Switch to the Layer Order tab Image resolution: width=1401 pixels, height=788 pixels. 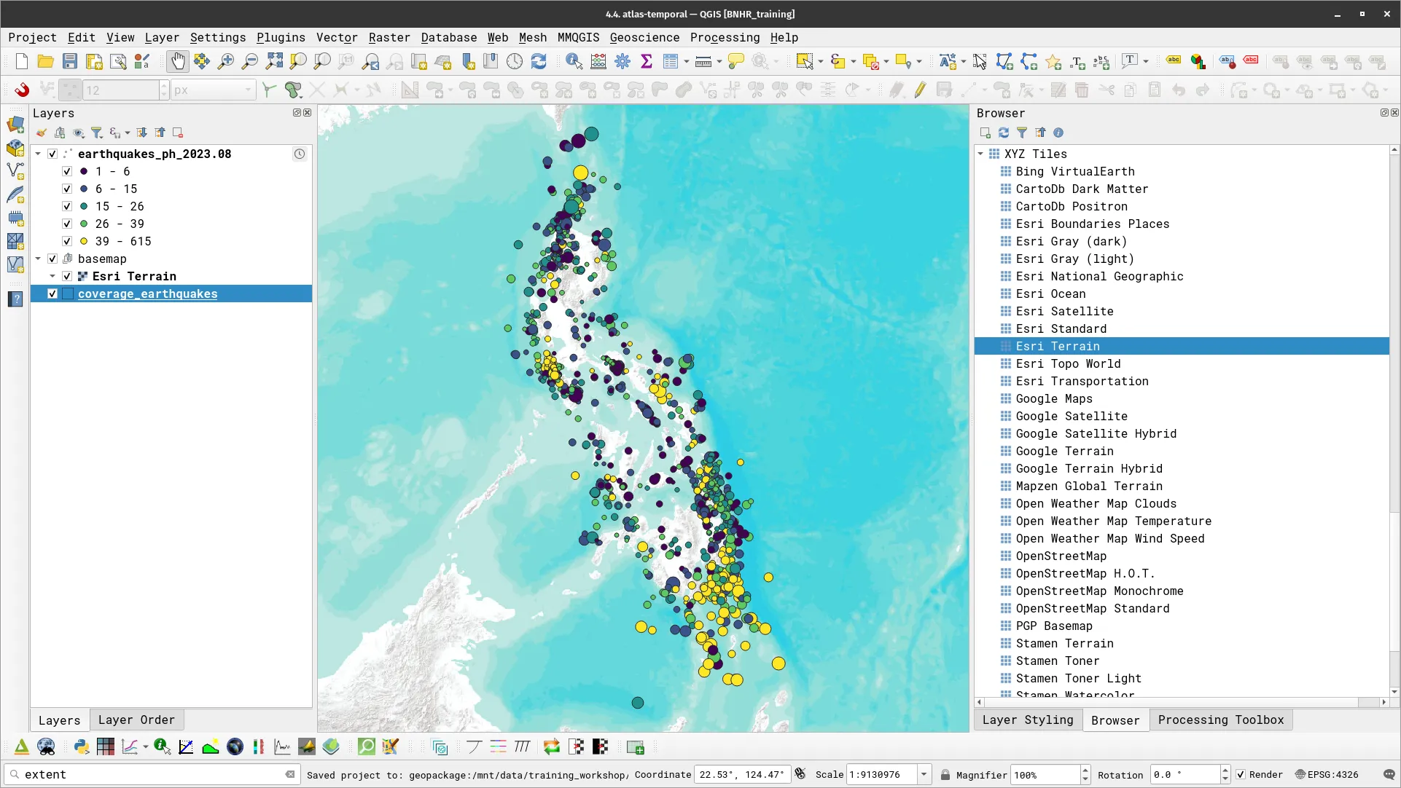tap(136, 720)
